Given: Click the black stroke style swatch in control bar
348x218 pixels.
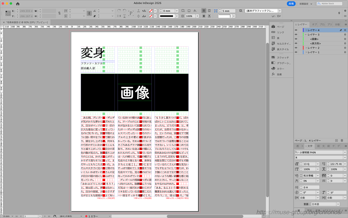Looking at the screenshot, I should tap(171, 16).
